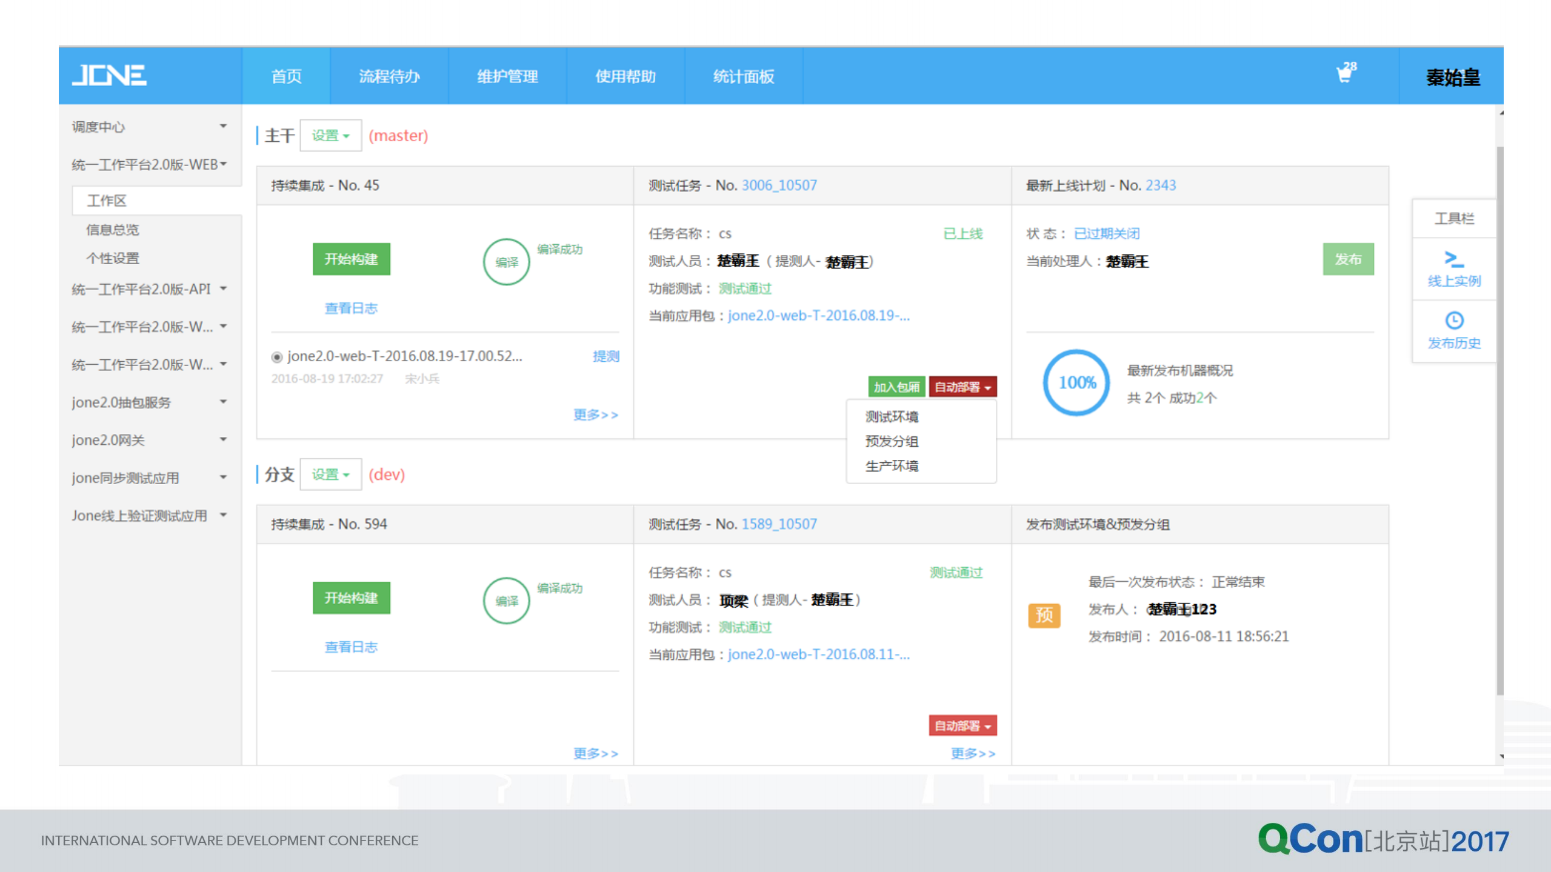The image size is (1551, 872).
Task: Open the 统计面板 tab
Action: [744, 76]
